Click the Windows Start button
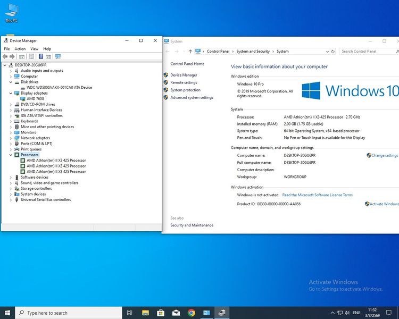Viewport: 399px width, 319px height. [x=7, y=313]
